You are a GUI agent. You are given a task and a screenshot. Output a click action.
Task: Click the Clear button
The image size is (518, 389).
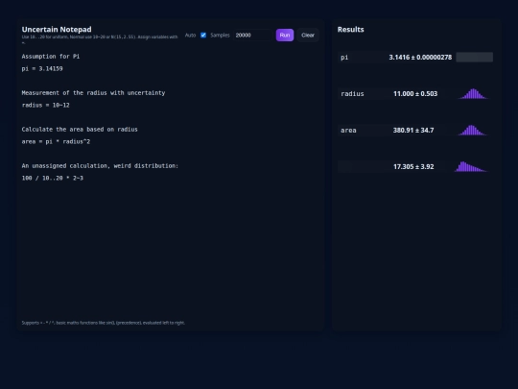pos(308,36)
